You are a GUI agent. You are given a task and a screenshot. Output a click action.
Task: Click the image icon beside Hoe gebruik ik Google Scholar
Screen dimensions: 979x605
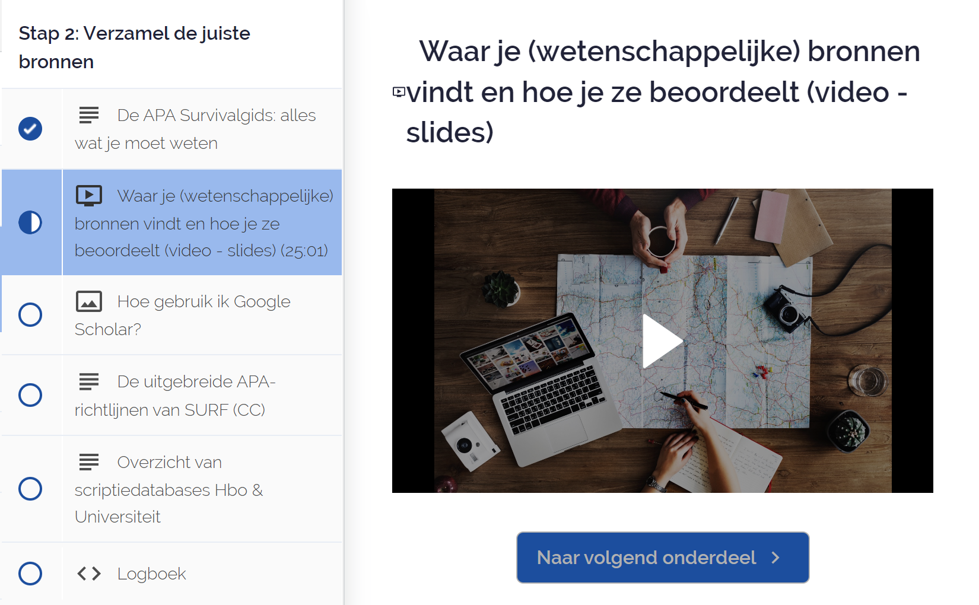(89, 301)
